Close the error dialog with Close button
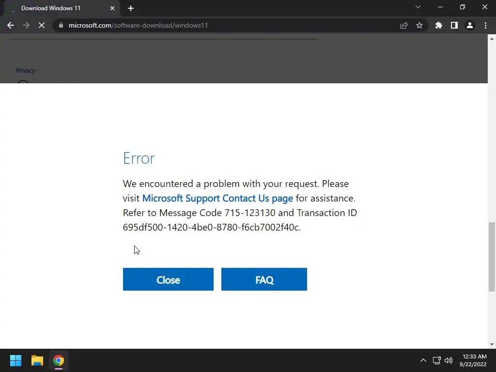The height and width of the screenshot is (372, 496). pyautogui.click(x=168, y=279)
